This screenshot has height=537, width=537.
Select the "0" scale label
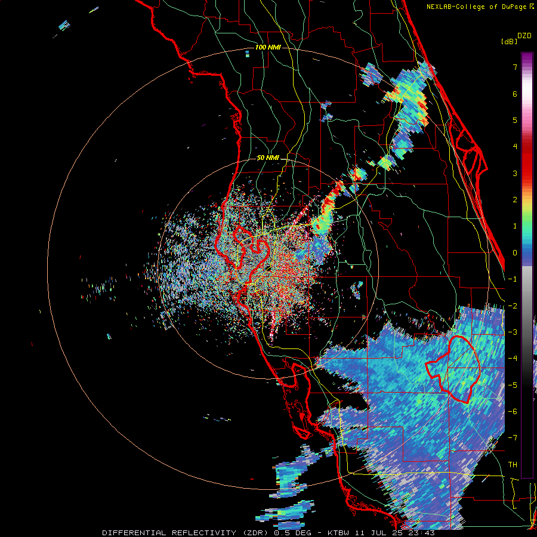pos(515,253)
